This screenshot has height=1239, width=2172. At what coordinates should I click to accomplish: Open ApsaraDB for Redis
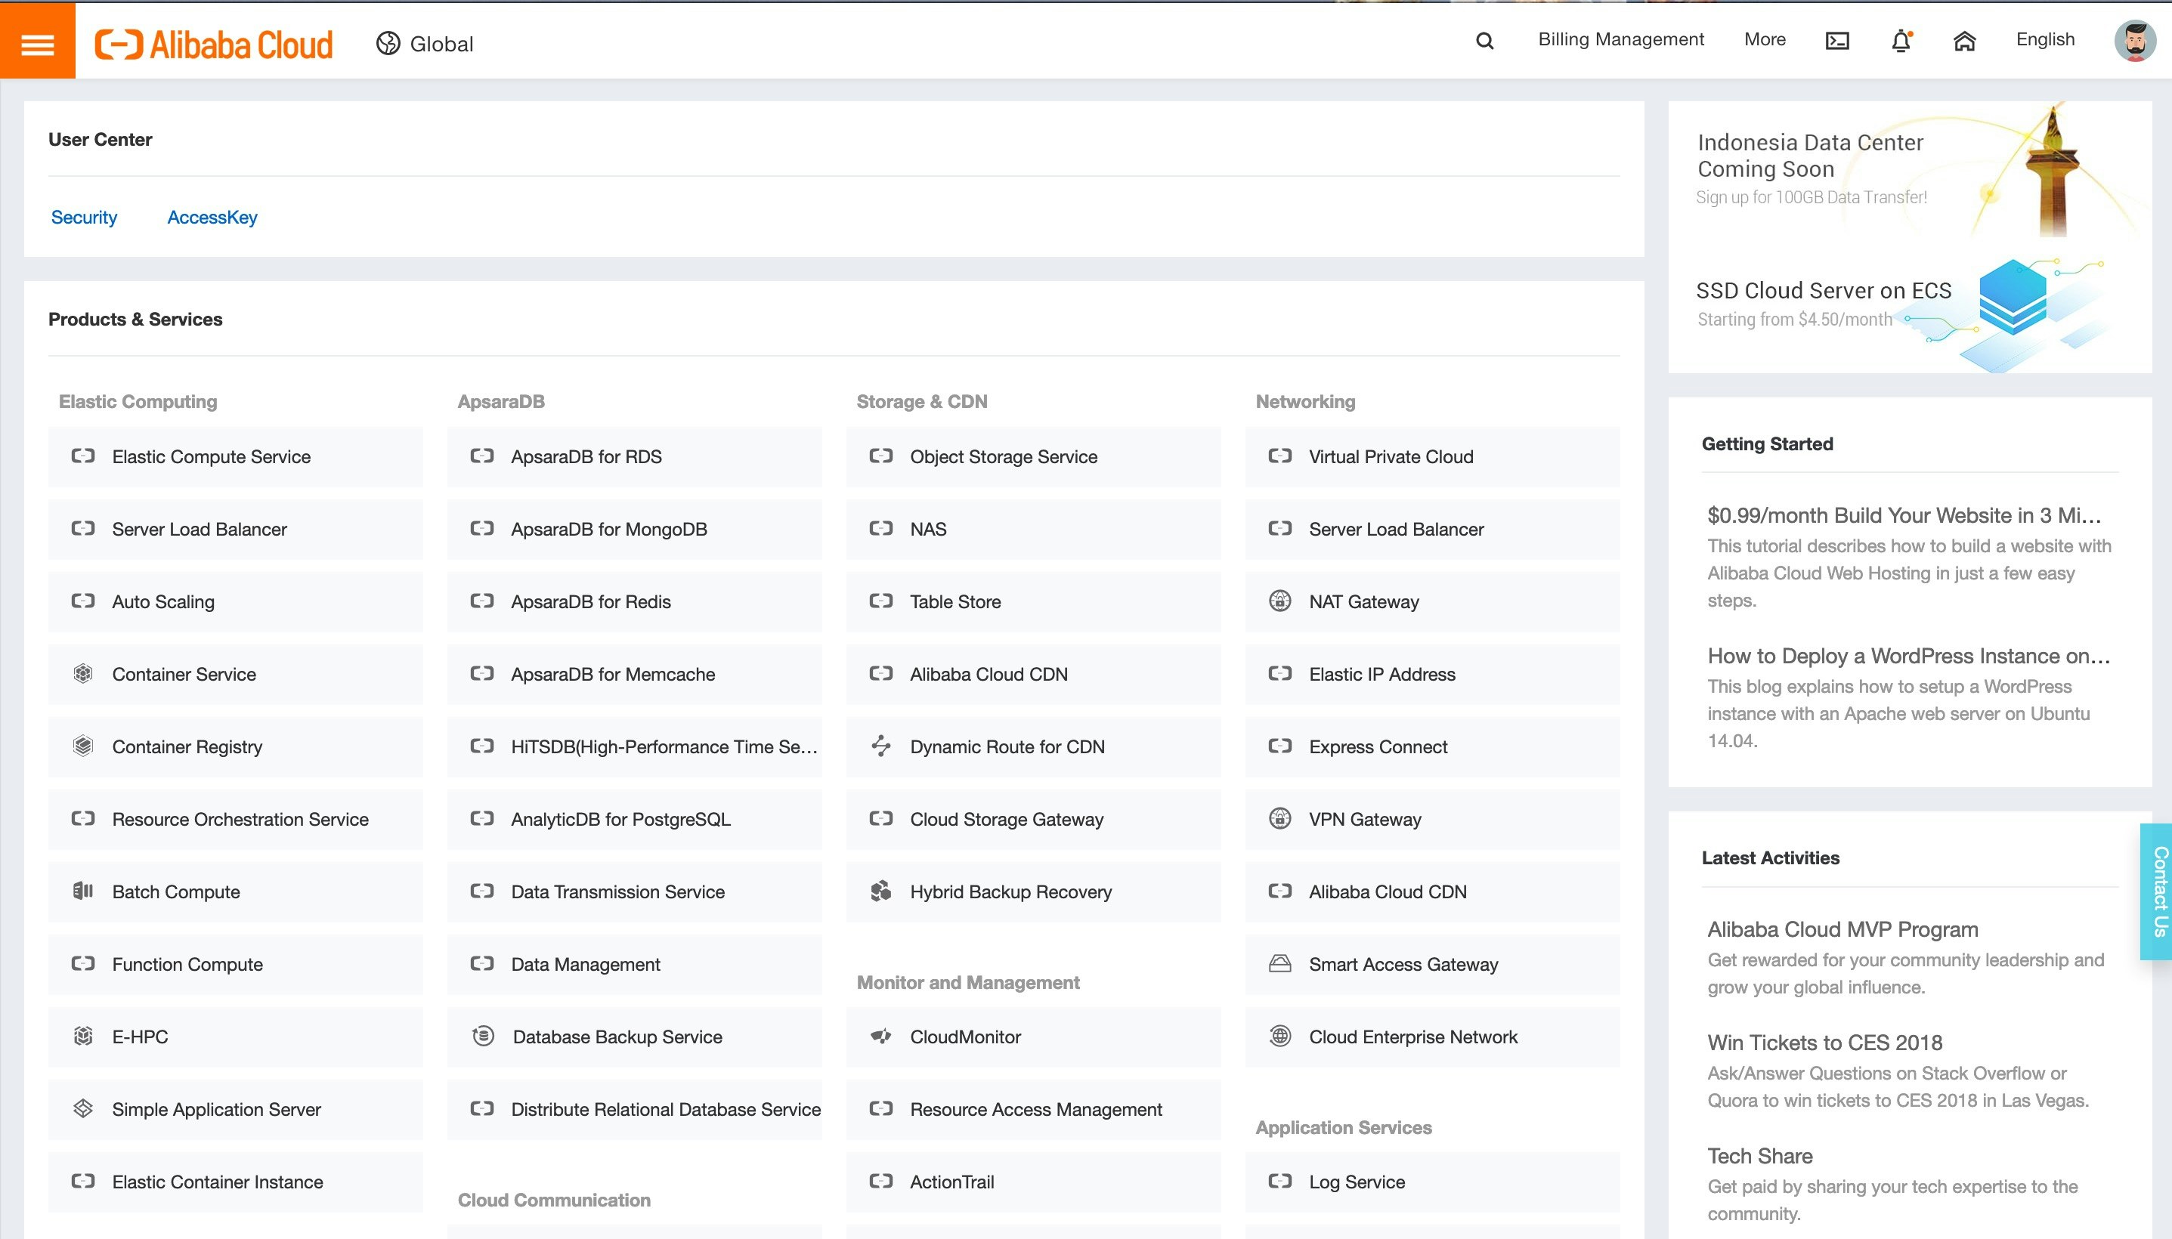point(635,601)
